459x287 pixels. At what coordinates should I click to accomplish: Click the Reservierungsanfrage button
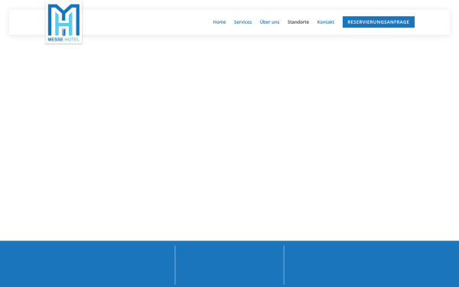[x=379, y=22]
